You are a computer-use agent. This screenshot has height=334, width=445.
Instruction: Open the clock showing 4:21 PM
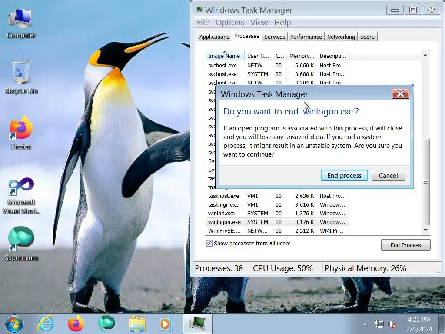point(419,324)
